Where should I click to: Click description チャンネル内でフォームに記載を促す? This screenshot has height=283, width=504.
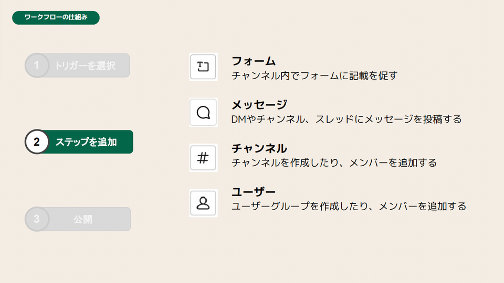(314, 75)
